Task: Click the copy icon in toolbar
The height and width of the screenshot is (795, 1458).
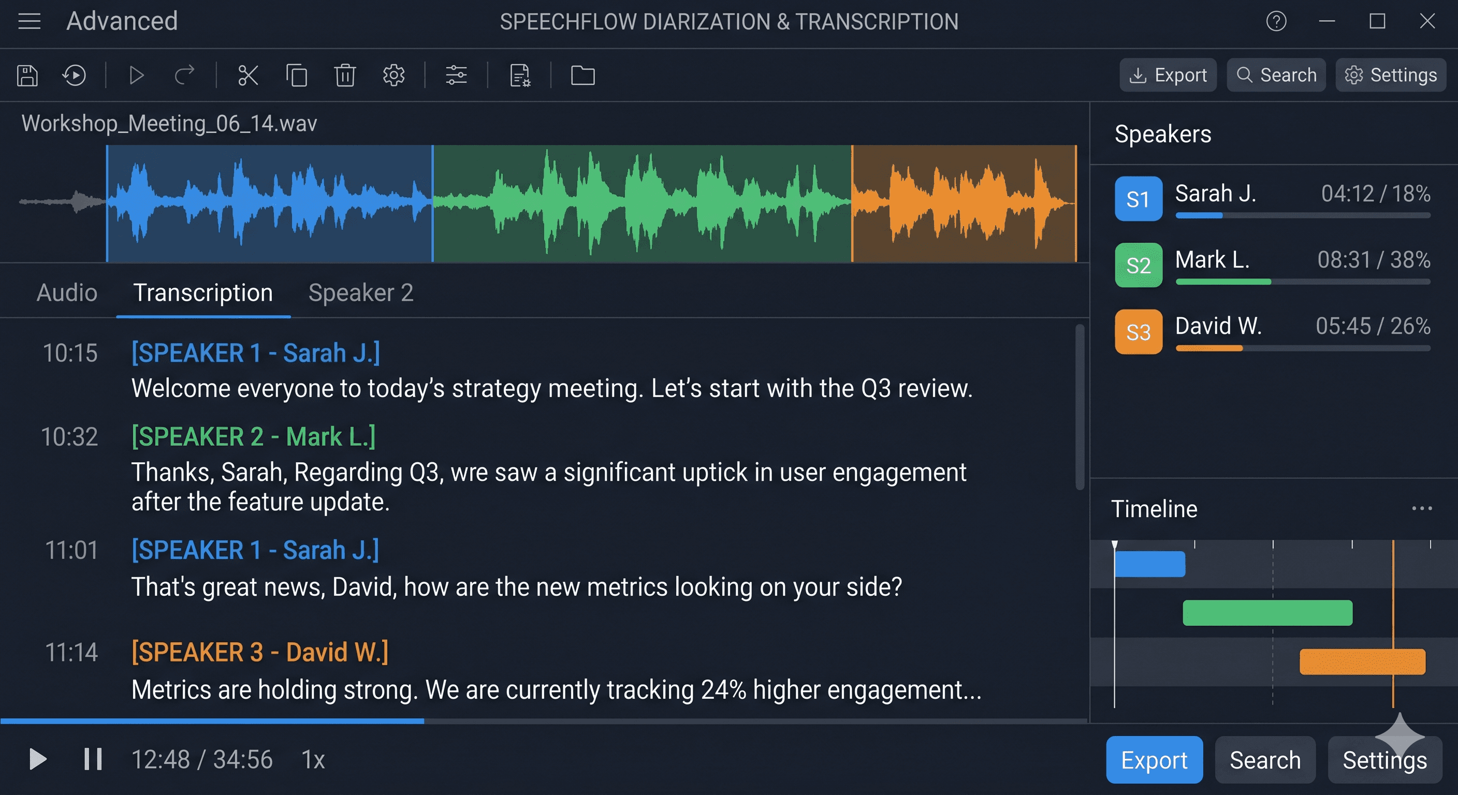Action: (297, 75)
